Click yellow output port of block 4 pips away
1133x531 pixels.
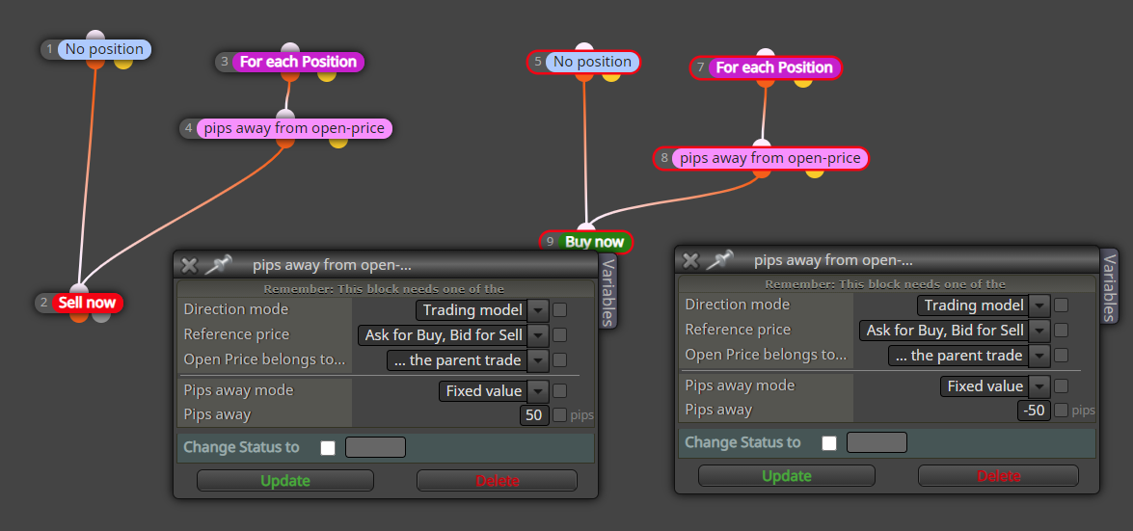click(x=338, y=142)
